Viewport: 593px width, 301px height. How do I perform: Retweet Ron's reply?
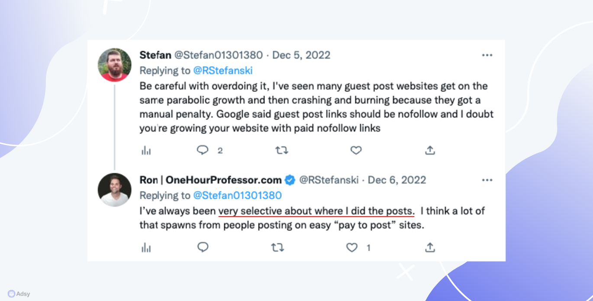click(277, 247)
